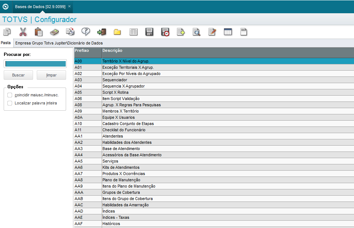Click the Save floppy disk icon
The width and height of the screenshot is (354, 228).
pos(149,32)
